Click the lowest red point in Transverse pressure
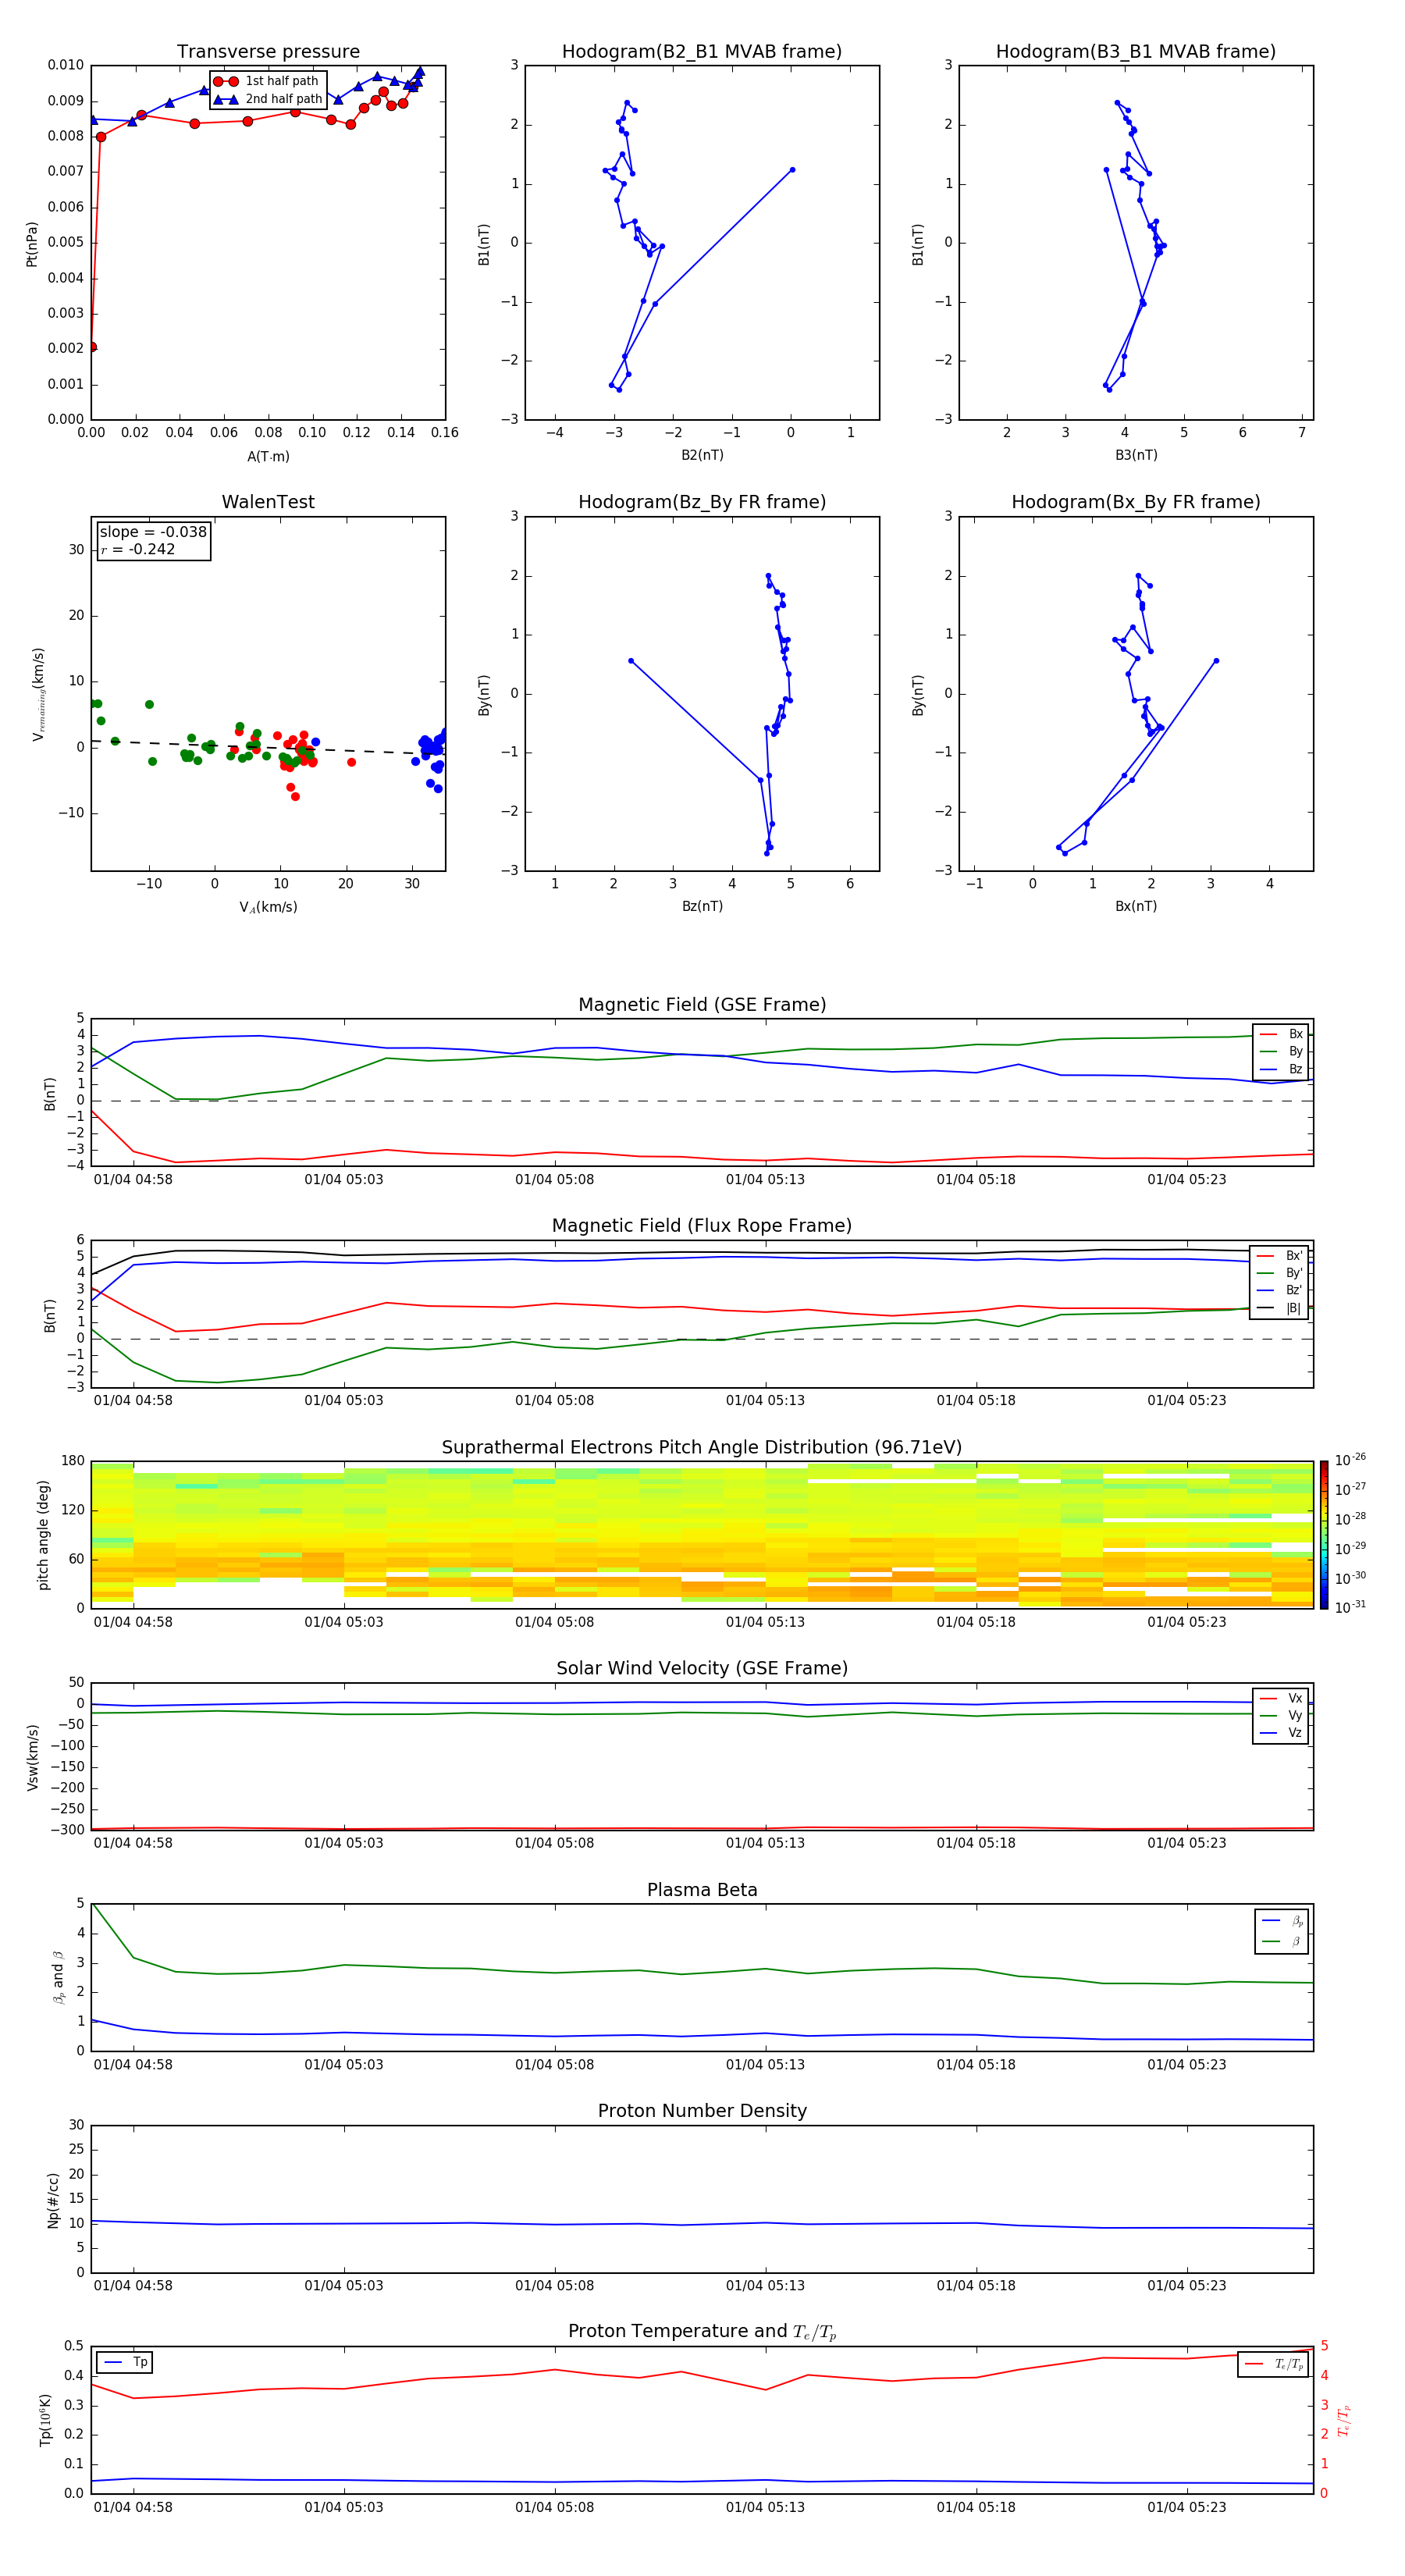The height and width of the screenshot is (2576, 1405). (92, 347)
